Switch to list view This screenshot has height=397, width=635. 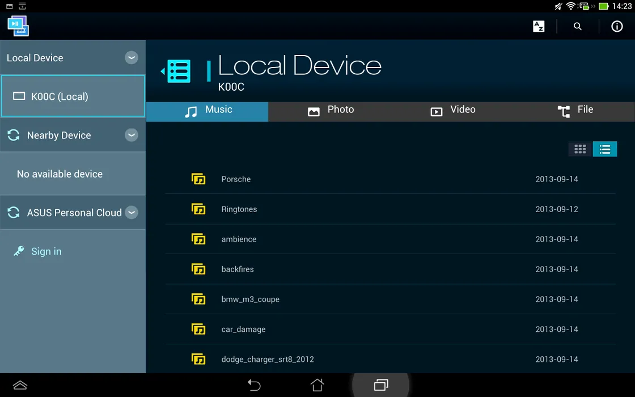pos(605,149)
